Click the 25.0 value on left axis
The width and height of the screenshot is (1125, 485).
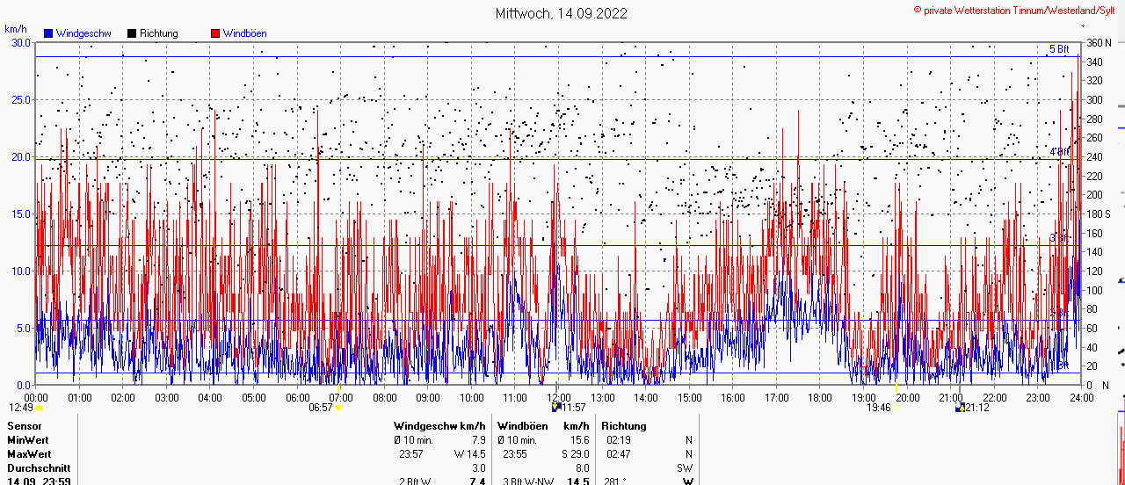[20, 99]
